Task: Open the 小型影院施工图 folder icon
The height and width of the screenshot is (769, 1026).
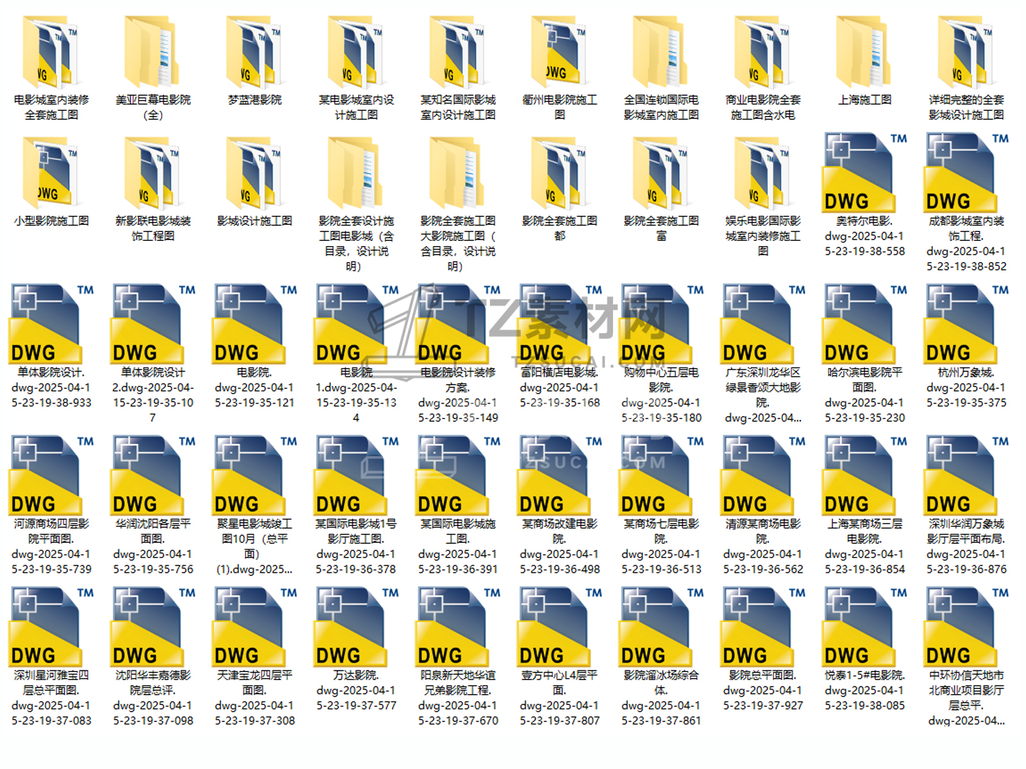Action: (51, 173)
